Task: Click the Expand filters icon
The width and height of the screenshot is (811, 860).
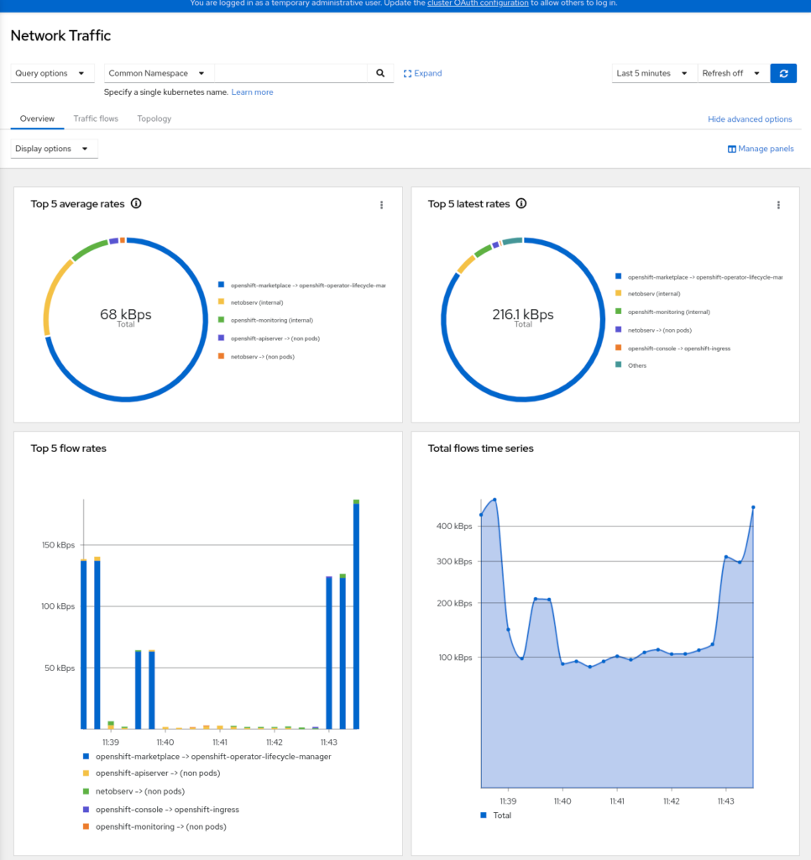Action: [408, 73]
